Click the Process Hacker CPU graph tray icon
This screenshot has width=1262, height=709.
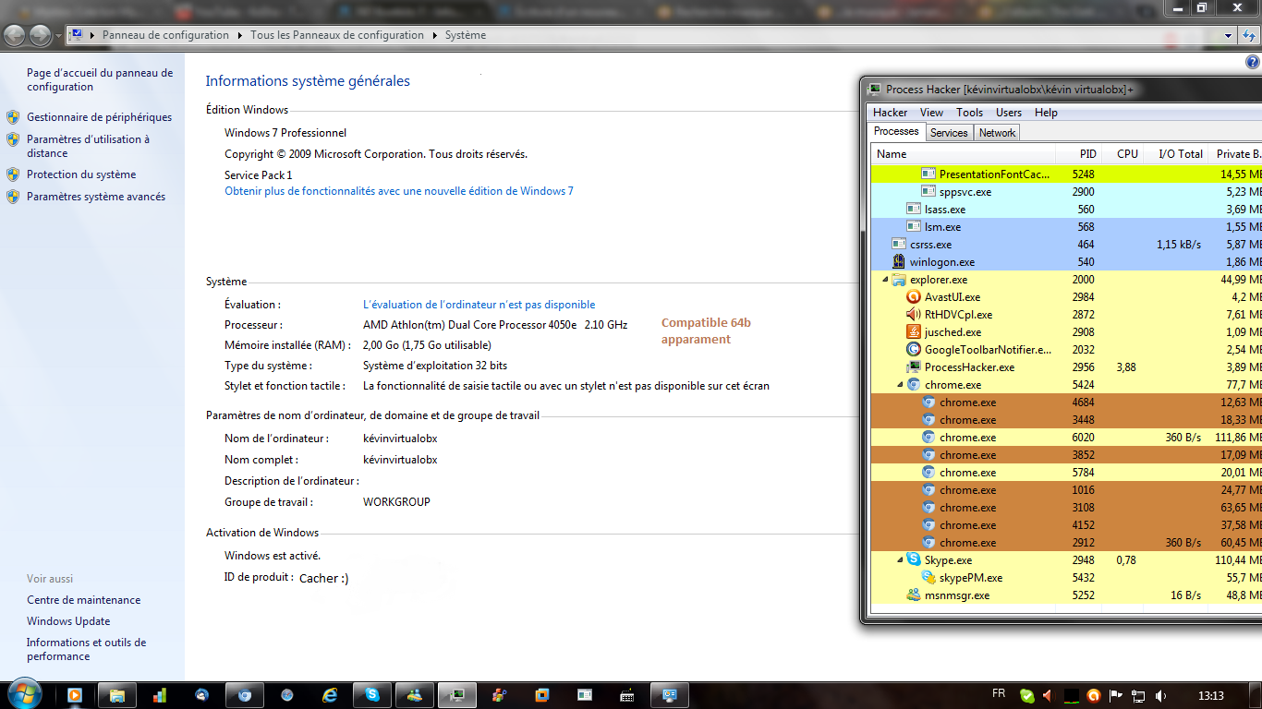1072,695
